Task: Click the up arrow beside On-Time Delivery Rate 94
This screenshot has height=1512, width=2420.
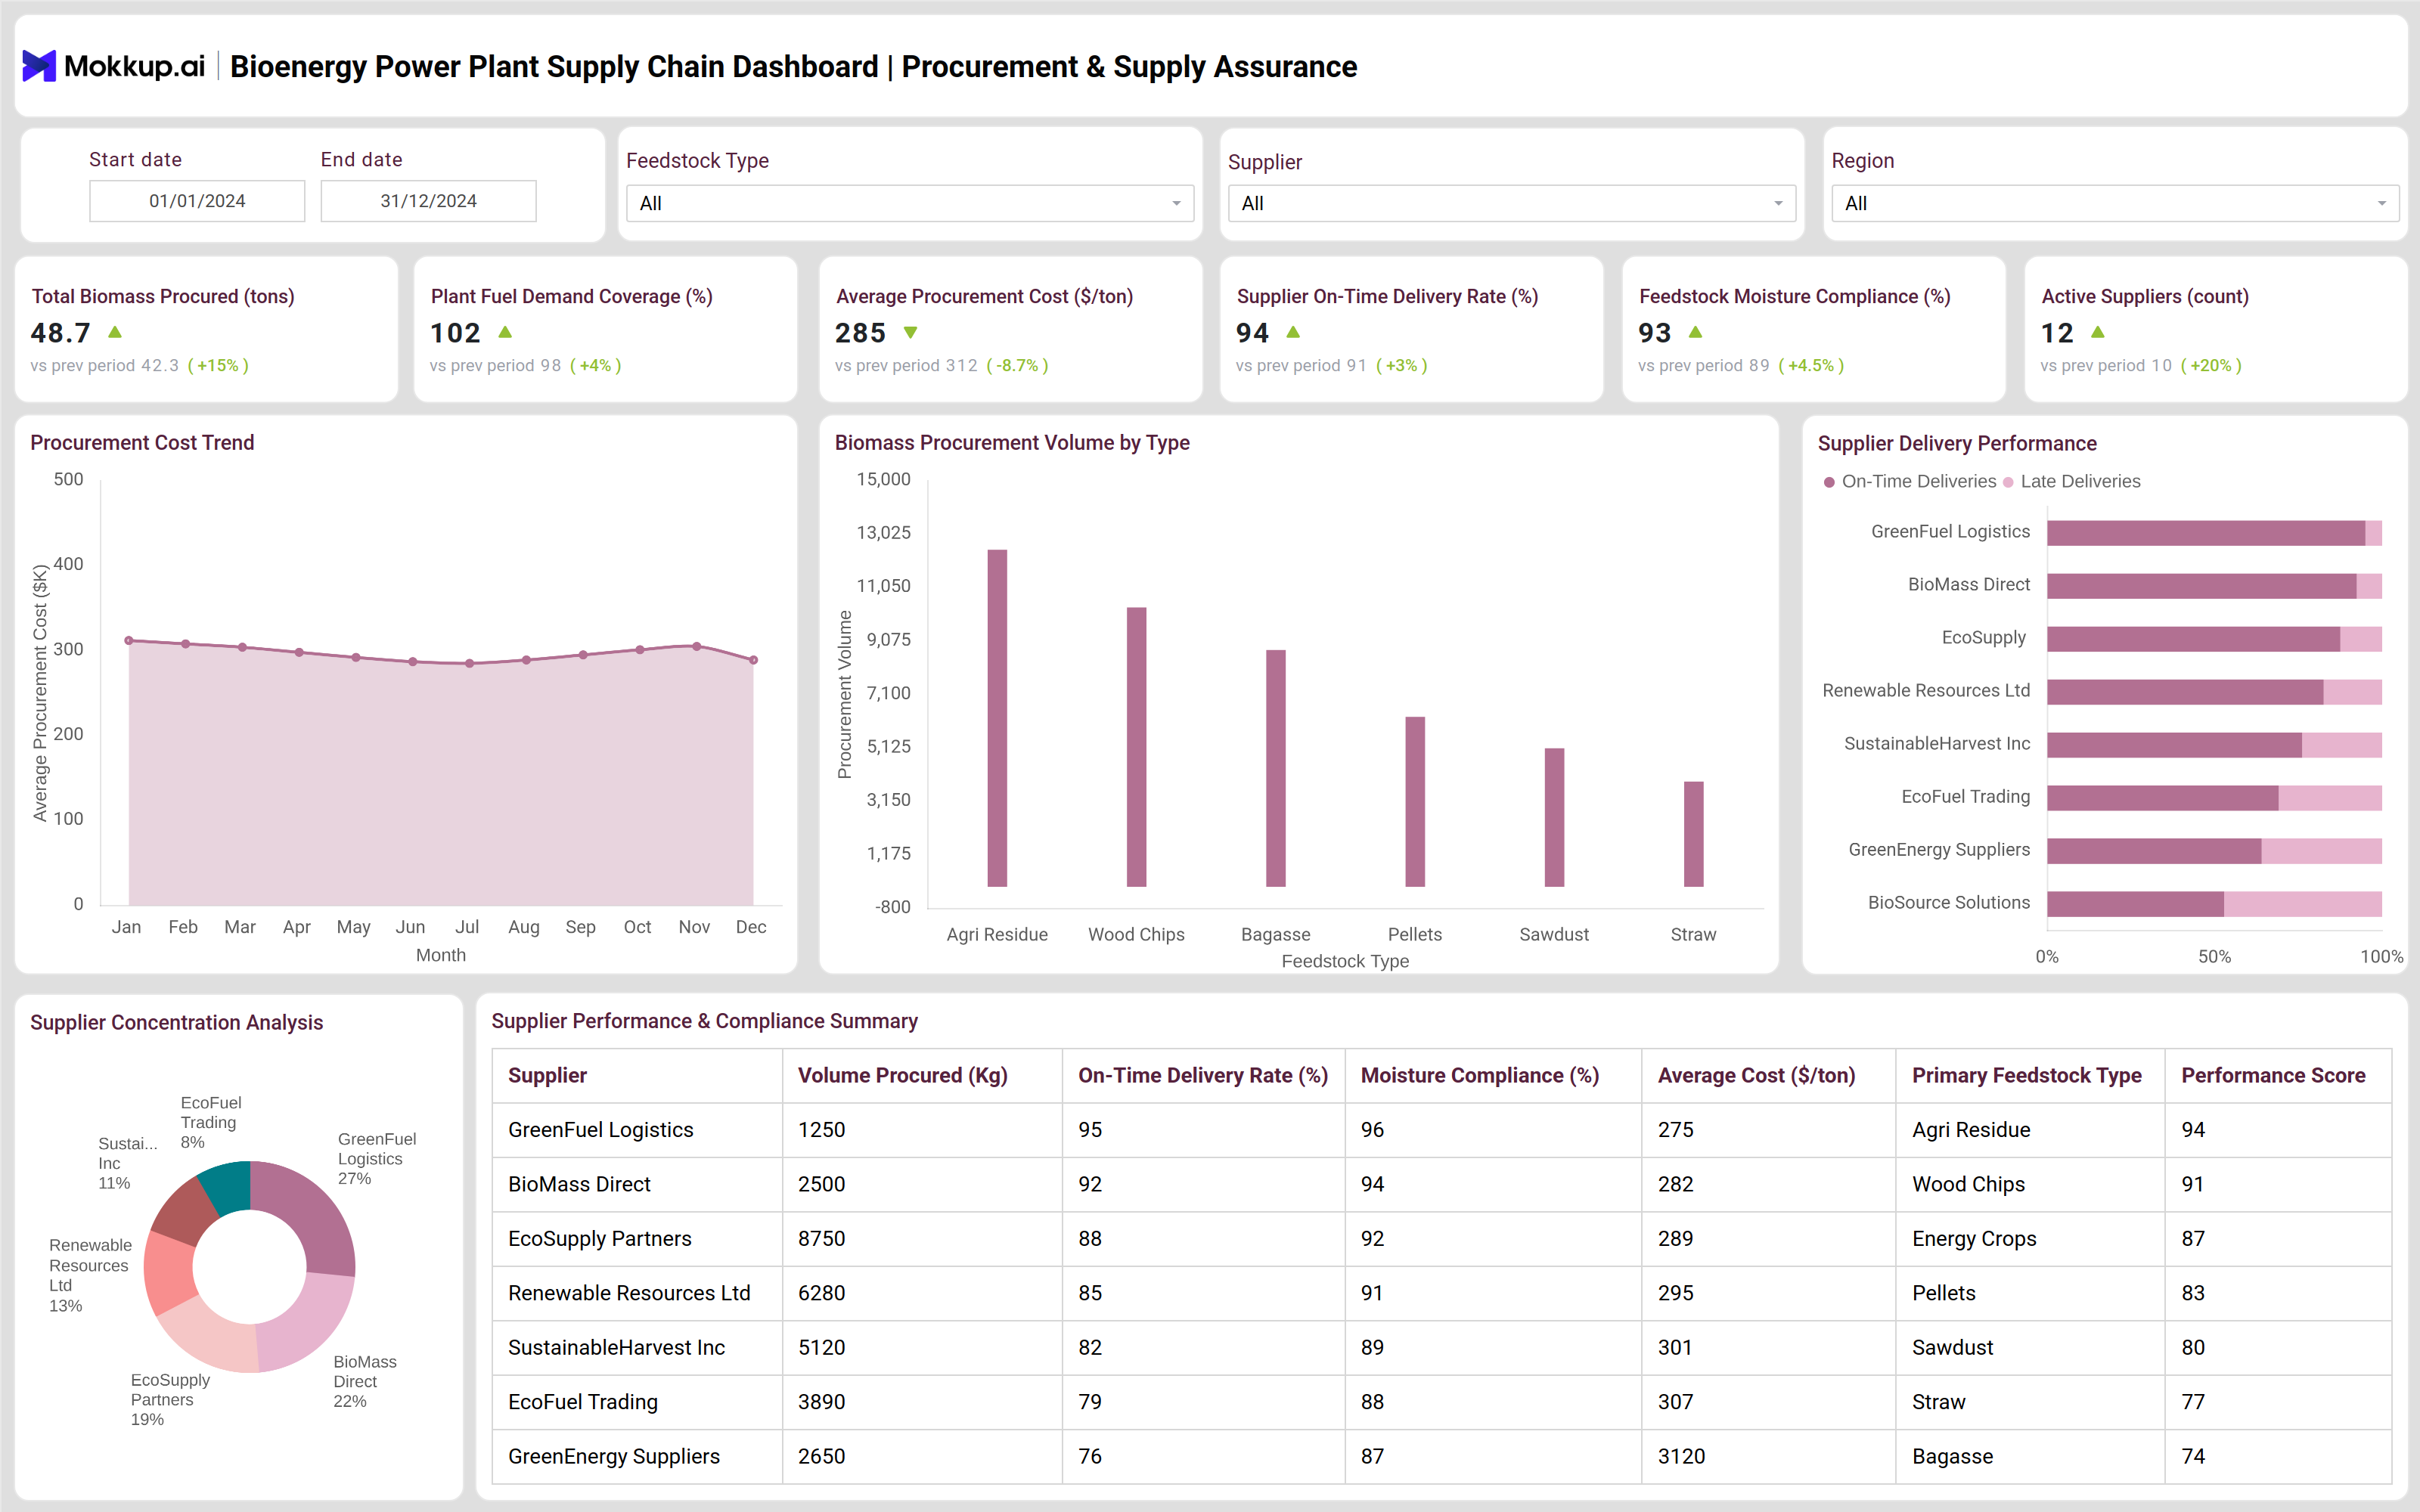Action: 1293,332
